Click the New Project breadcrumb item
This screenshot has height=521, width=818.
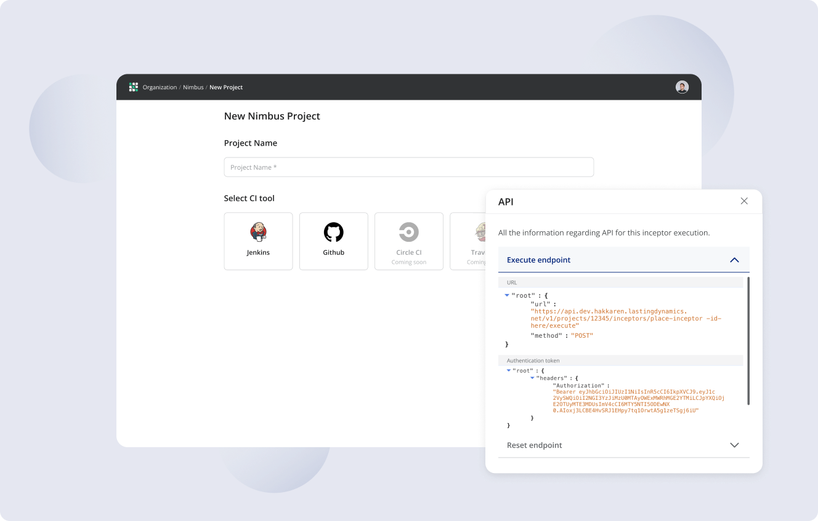click(226, 87)
